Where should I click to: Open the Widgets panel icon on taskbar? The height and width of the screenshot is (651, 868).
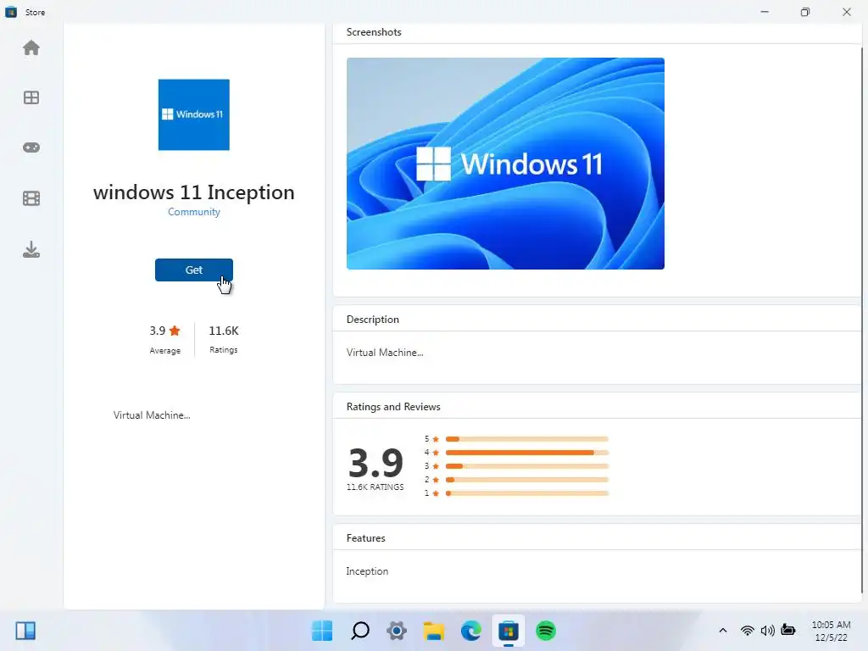click(25, 631)
